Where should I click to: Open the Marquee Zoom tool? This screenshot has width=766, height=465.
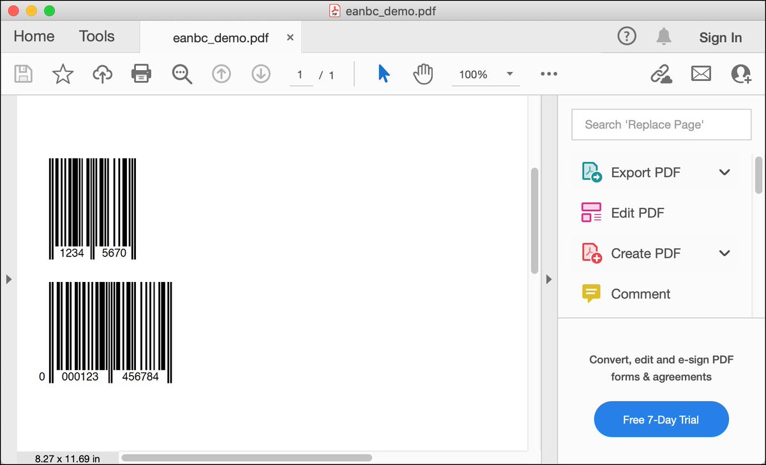(x=182, y=74)
